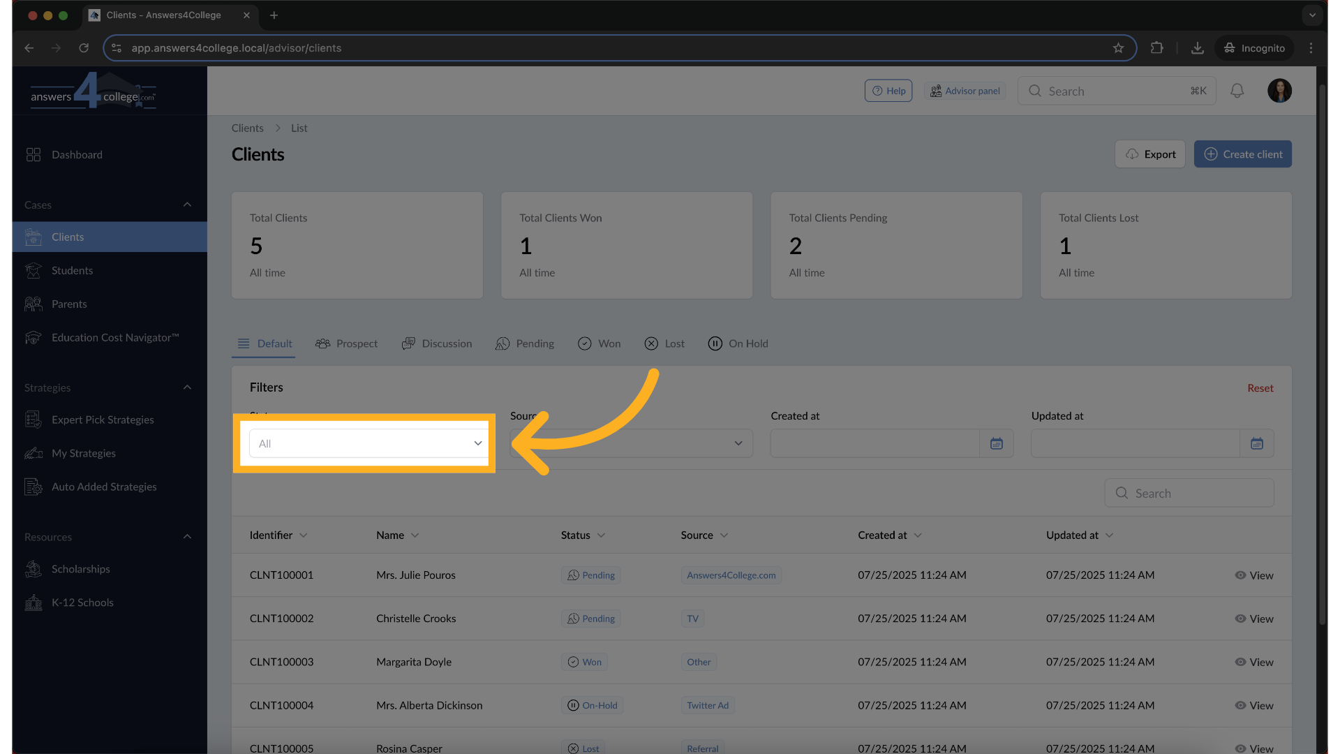
Task: Collapse the Strategies section
Action: click(187, 387)
